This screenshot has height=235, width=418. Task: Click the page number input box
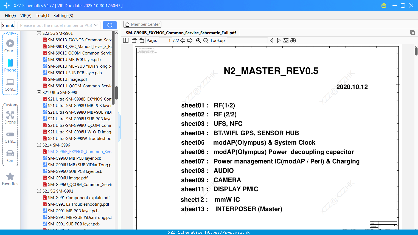[165, 41]
